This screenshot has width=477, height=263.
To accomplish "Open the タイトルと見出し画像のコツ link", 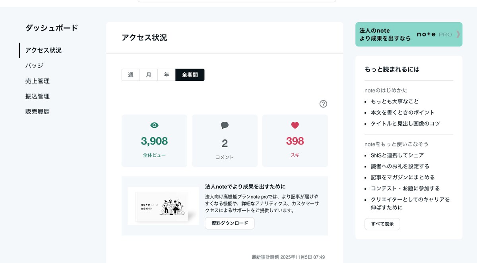I will (405, 123).
